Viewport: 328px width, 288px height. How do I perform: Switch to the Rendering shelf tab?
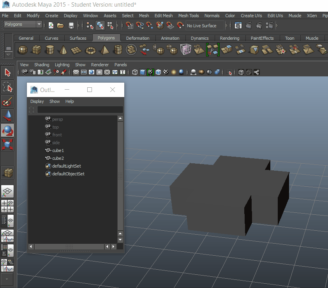click(229, 38)
